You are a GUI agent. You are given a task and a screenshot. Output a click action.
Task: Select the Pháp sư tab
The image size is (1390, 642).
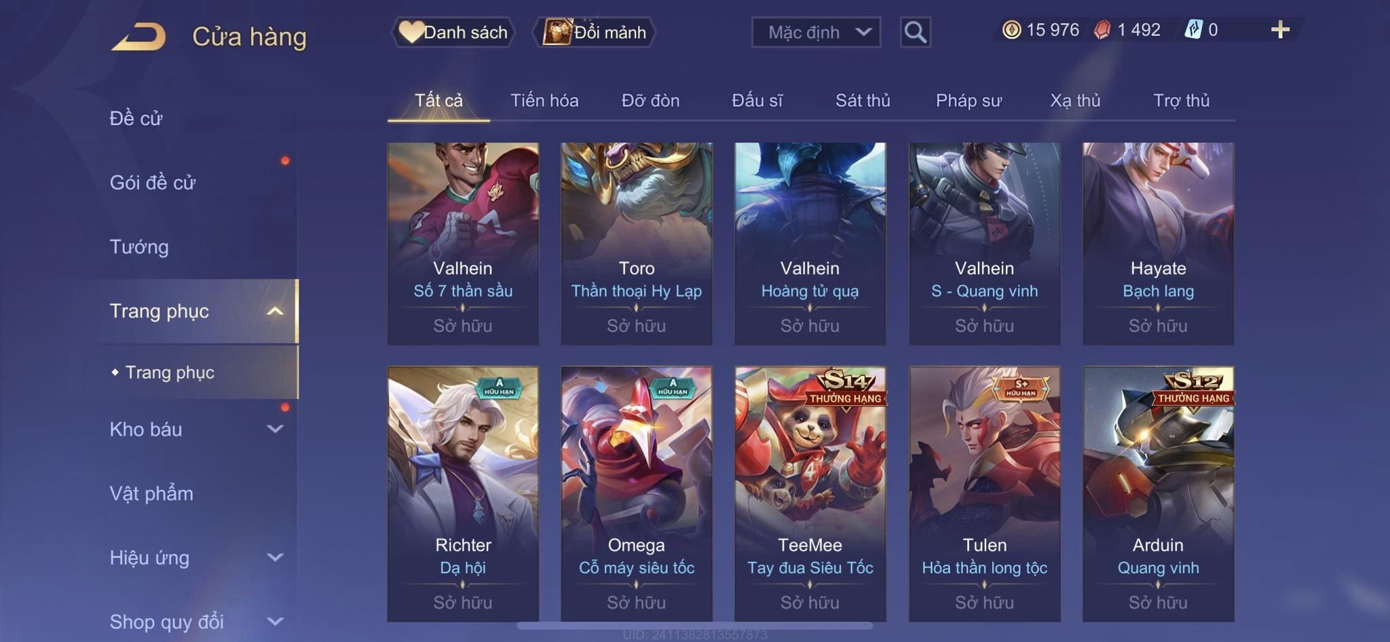point(969,100)
